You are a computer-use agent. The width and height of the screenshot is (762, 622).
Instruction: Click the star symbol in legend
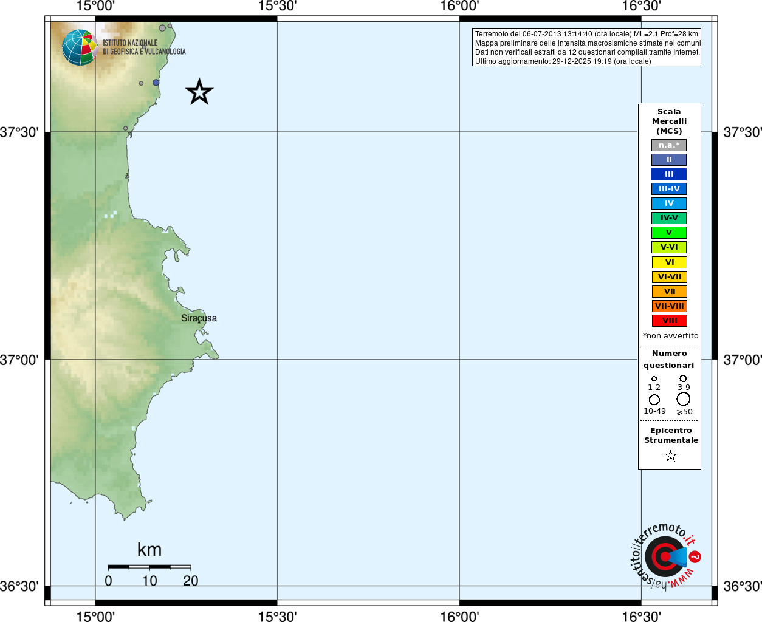click(x=671, y=456)
